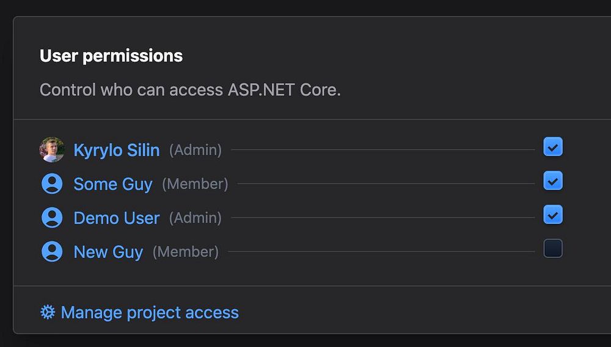Go to Manage project access
The image size is (611, 347).
[150, 313]
